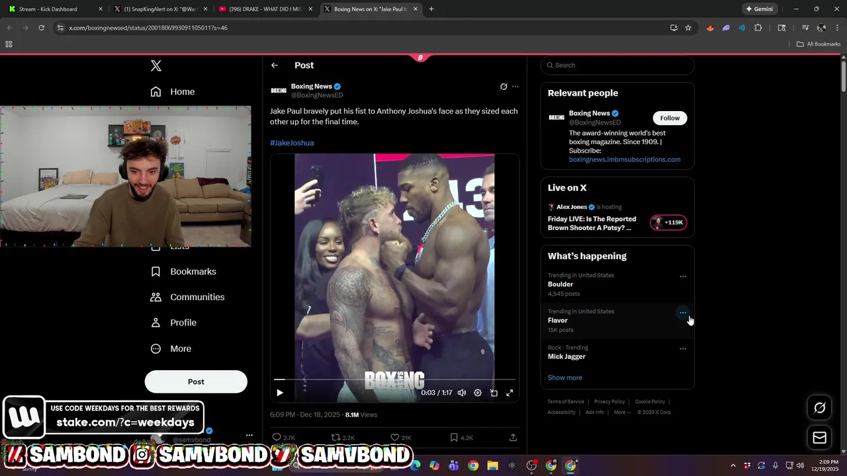Viewport: 847px width, 476px height.
Task: Open Chrome's three-dot menu
Action: click(836, 28)
